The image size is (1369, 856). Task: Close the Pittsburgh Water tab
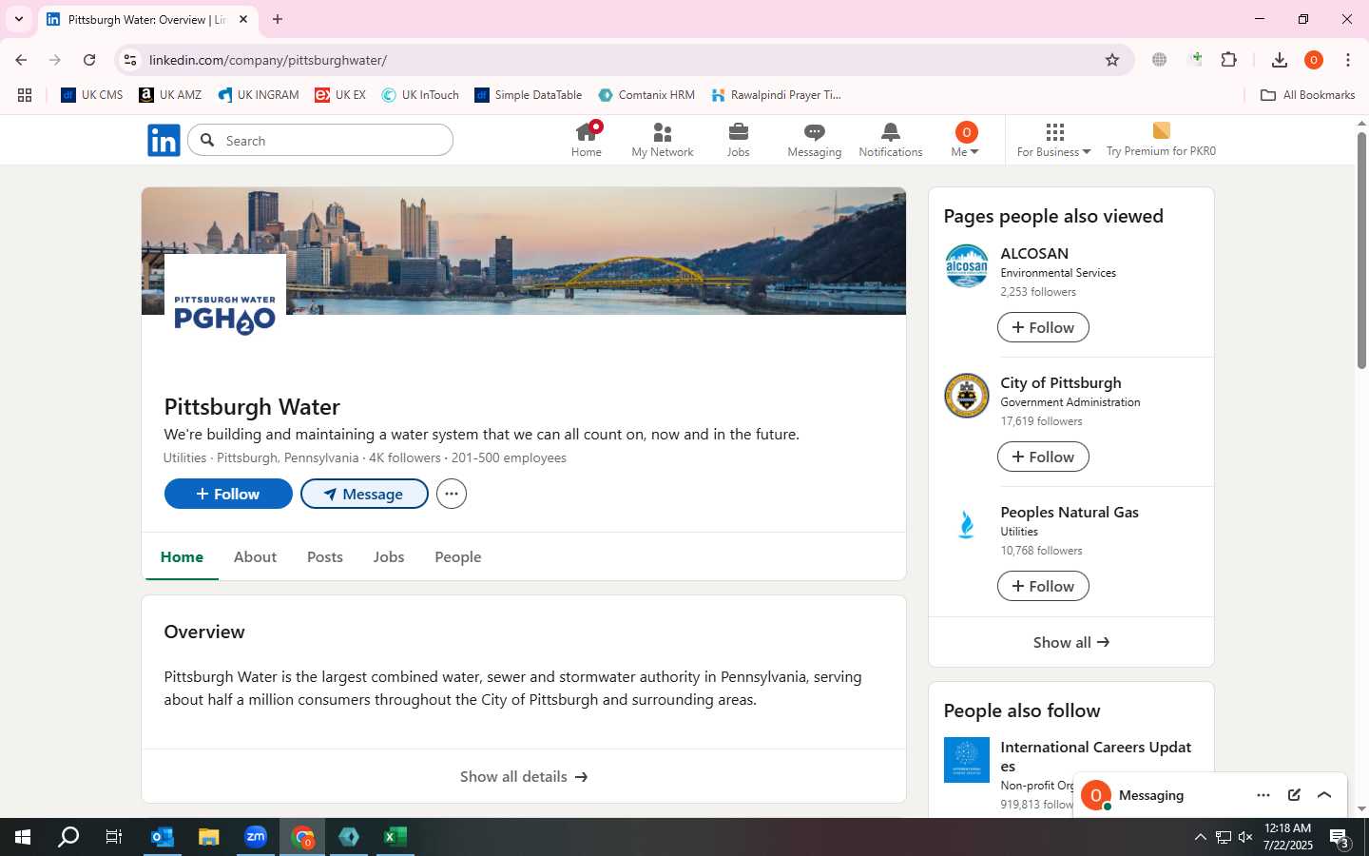(x=243, y=19)
